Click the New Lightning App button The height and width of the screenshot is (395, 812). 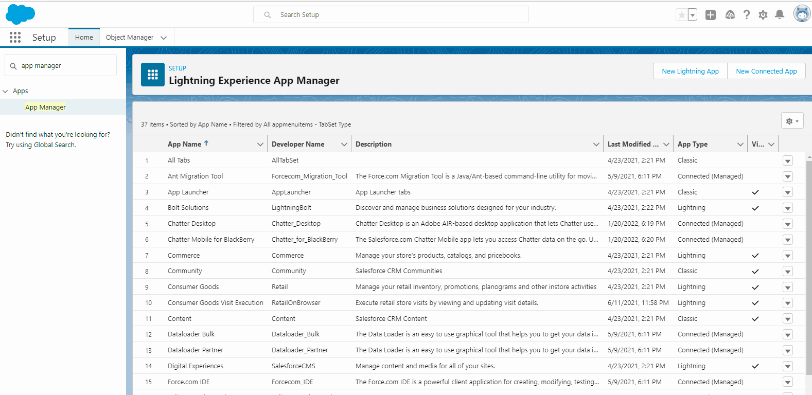coord(690,71)
